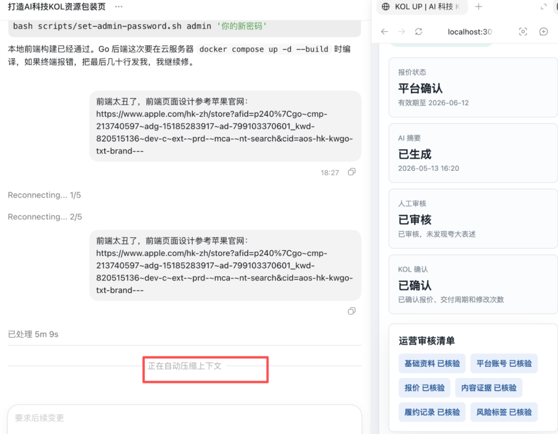The height and width of the screenshot is (434, 558).
Task: Open the KOL 确认 已确认 card
Action: click(x=473, y=284)
